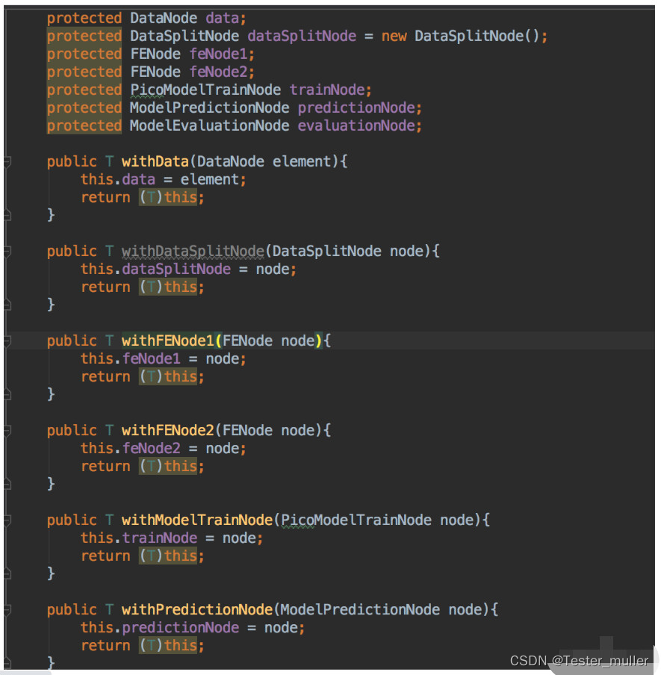Click 'protected' keyword on the DataNode data line

pyautogui.click(x=84, y=18)
